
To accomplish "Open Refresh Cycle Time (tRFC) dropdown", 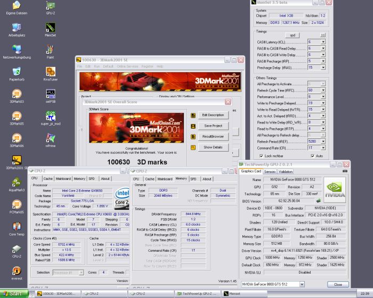I will 323,90.
